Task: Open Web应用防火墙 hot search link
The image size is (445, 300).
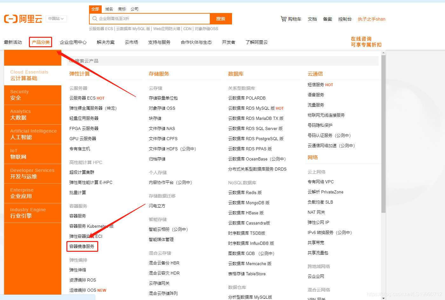Action: 167,29
